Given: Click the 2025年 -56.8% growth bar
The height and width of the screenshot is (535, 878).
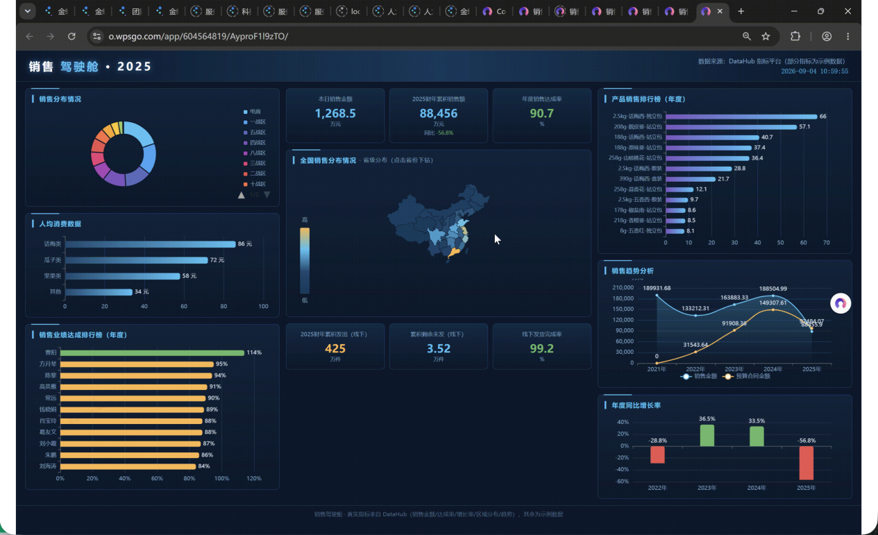Looking at the screenshot, I should [806, 463].
